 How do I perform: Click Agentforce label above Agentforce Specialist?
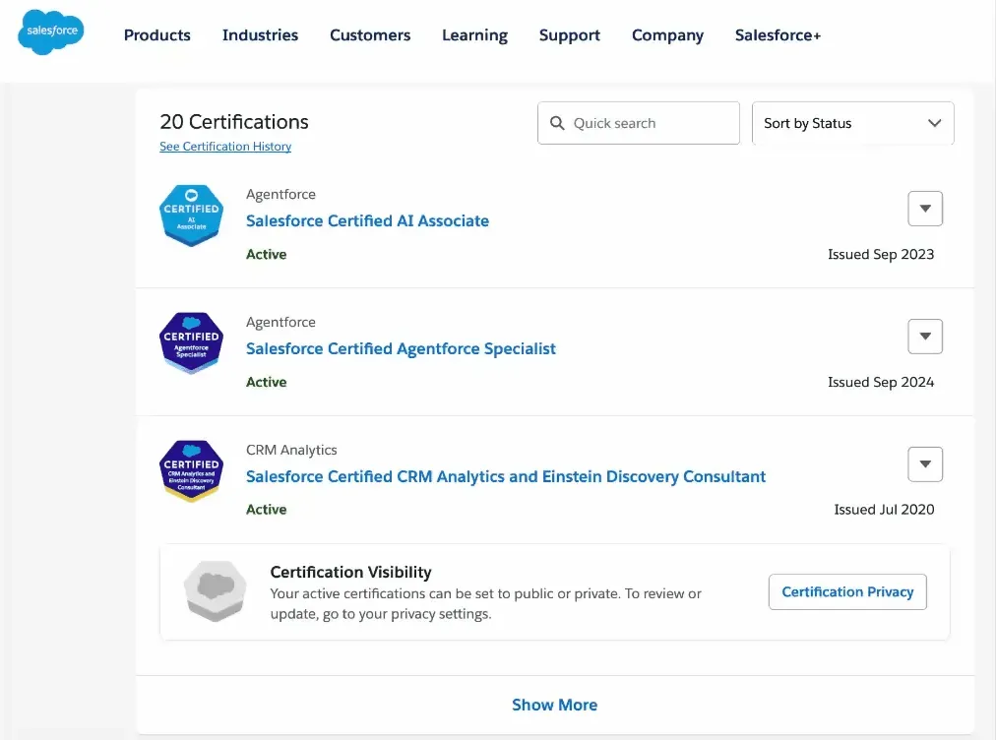280,322
